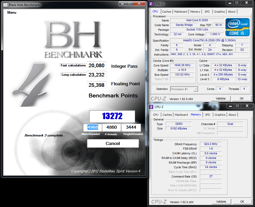
Task: Click Validate in the lower CPU-Z window
Action: pos(221,202)
